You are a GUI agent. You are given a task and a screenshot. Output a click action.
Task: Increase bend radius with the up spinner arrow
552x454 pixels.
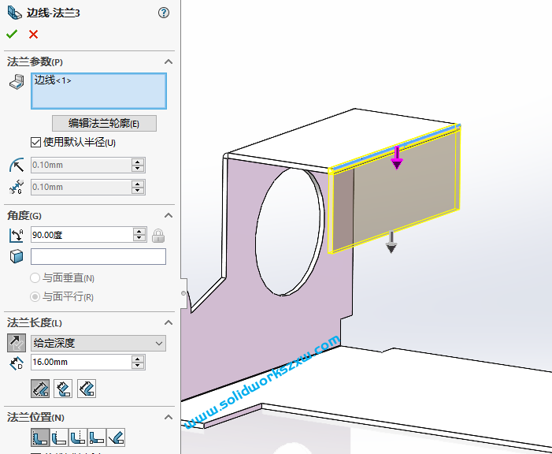(138, 162)
